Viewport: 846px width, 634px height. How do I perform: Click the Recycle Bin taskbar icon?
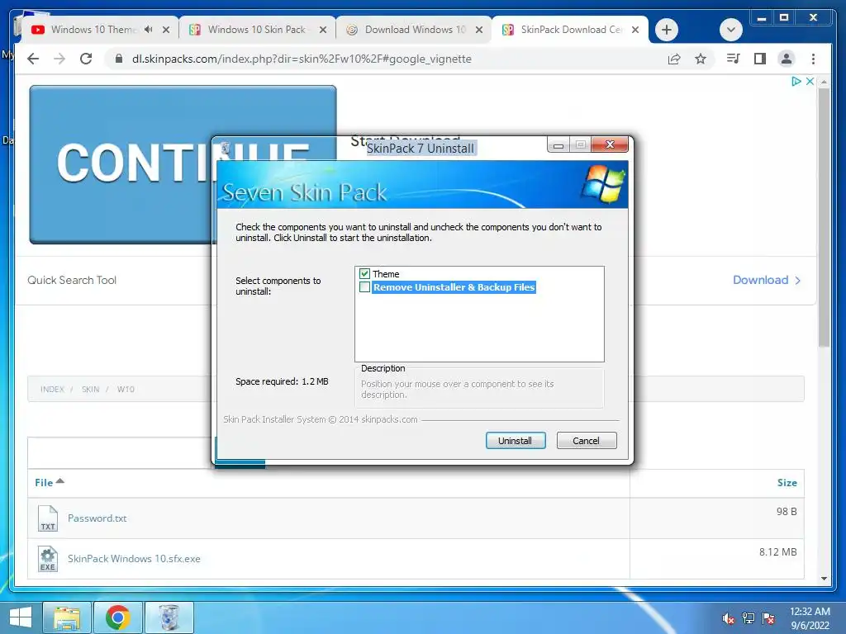(x=169, y=617)
